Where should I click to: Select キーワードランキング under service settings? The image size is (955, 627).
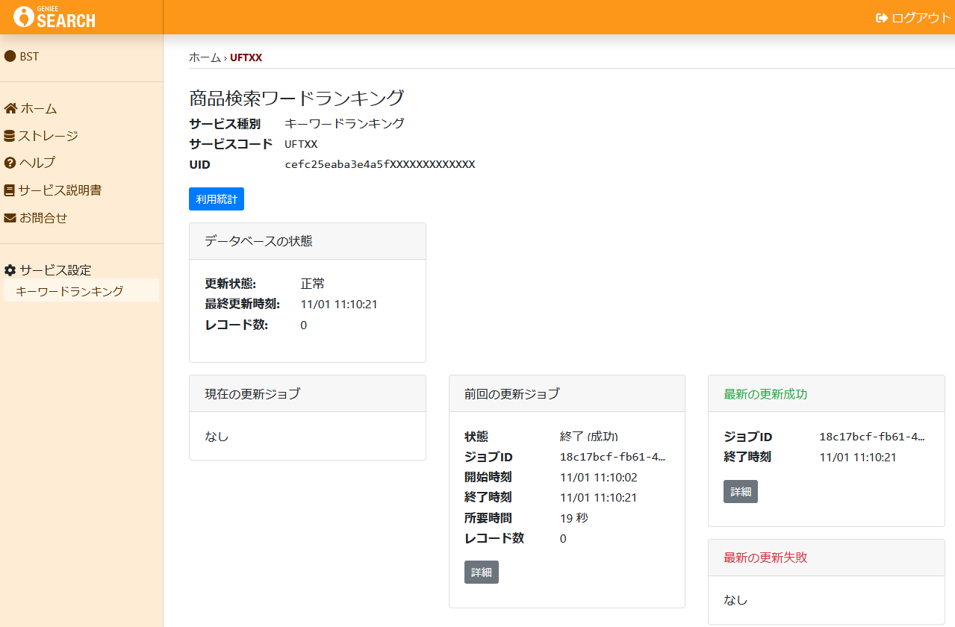[x=81, y=290]
